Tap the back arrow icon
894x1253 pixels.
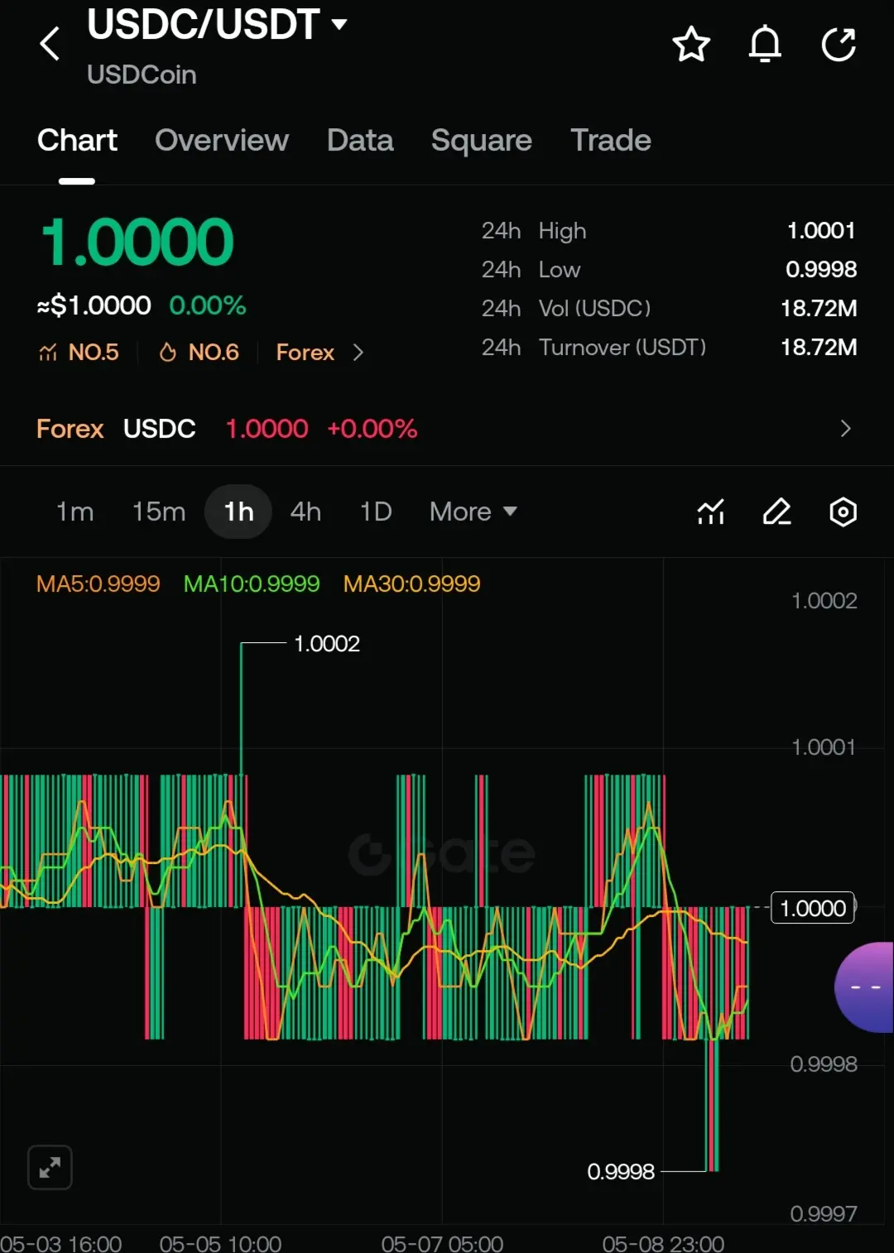(50, 44)
